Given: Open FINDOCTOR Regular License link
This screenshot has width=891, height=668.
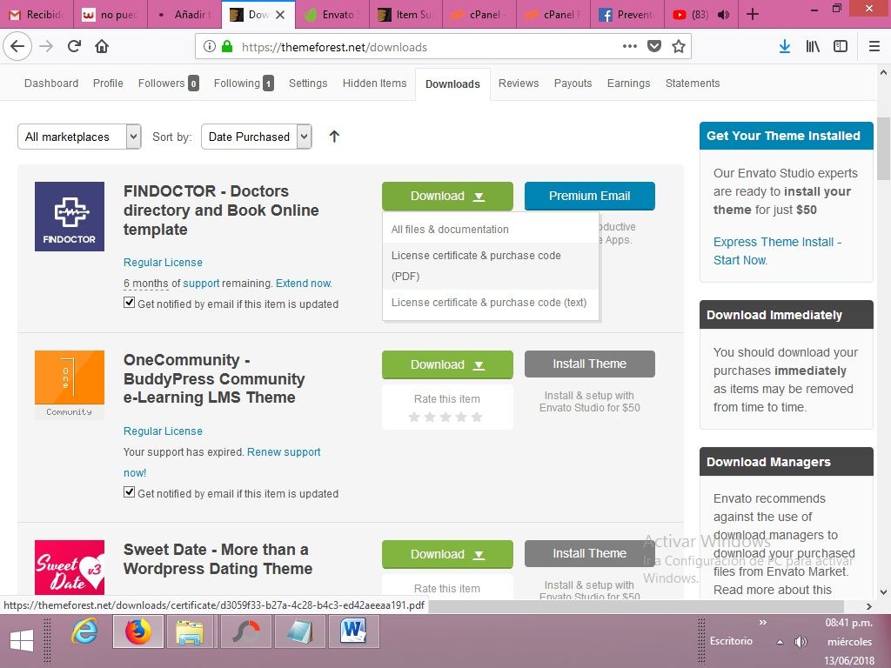Looking at the screenshot, I should click(163, 263).
